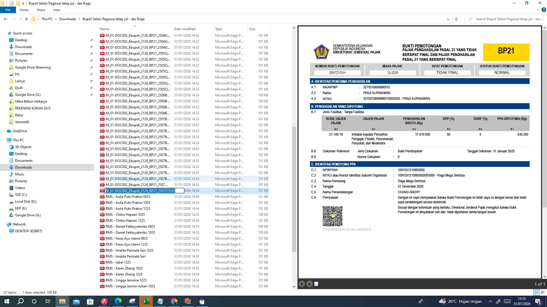Screen dimensions: 547x307
Task: Open WinRAR from the taskbar
Action: tap(188, 301)
